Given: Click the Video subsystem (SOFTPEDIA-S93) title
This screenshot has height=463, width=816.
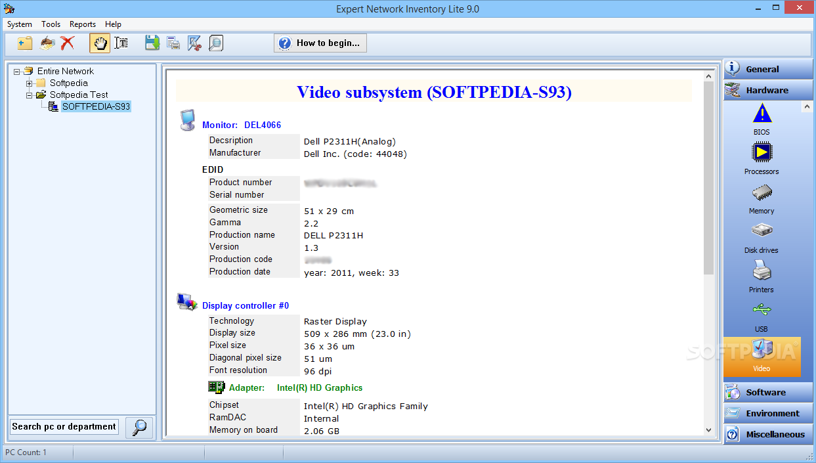Looking at the screenshot, I should tap(434, 92).
